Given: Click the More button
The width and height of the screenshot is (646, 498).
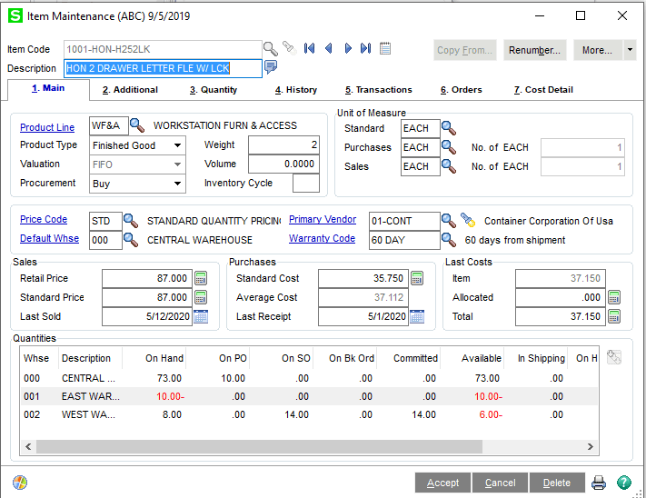Looking at the screenshot, I should (597, 50).
